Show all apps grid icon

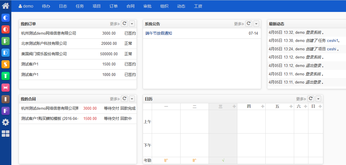(x=6, y=134)
